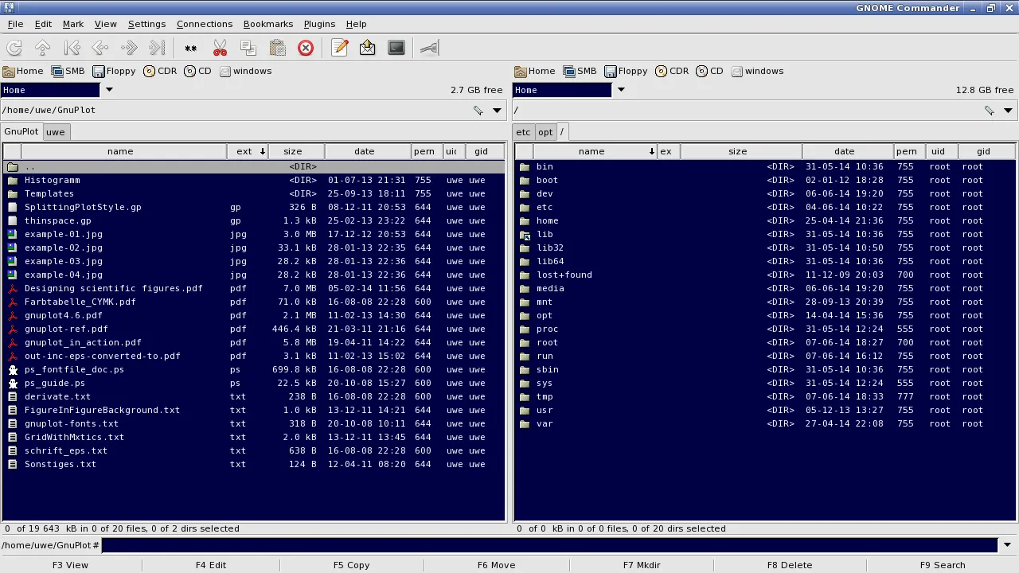Viewport: 1019px width, 573px height.
Task: Expand the right pane path dropdown arrow
Action: [x=1008, y=111]
